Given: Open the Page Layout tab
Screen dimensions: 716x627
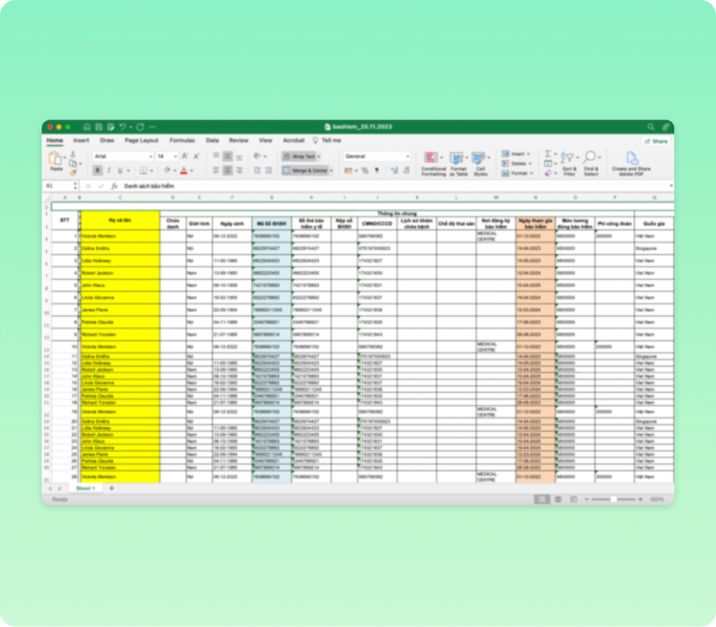Looking at the screenshot, I should click(141, 140).
